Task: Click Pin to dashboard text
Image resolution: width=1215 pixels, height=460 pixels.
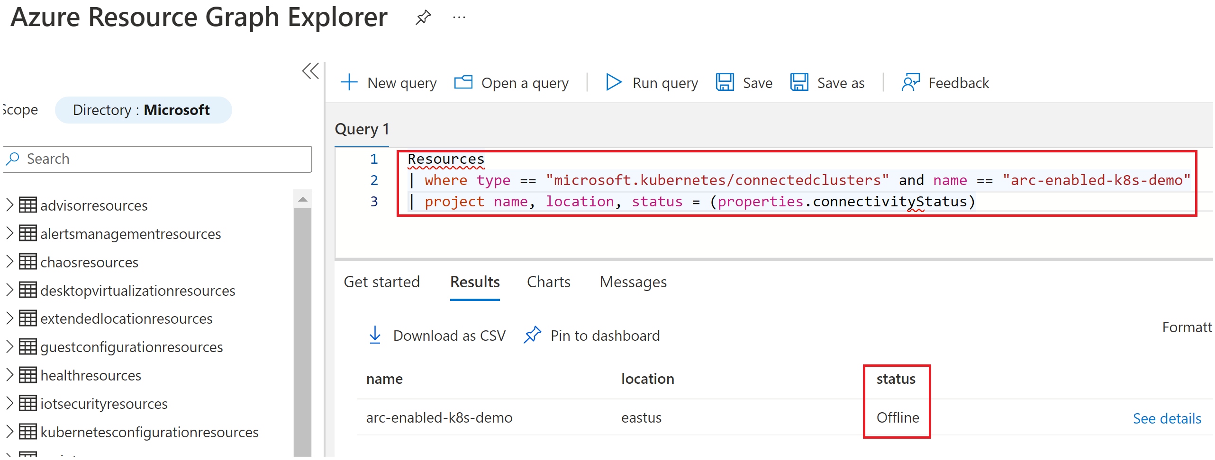Action: (605, 336)
